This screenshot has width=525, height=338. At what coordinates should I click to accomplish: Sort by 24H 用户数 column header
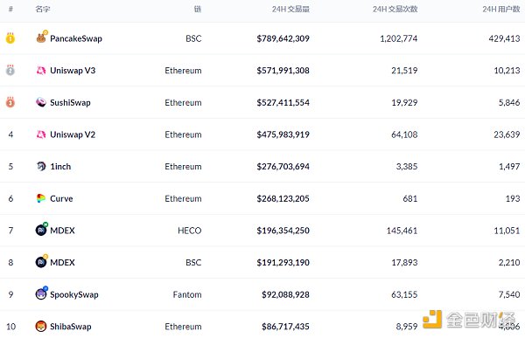(500, 9)
